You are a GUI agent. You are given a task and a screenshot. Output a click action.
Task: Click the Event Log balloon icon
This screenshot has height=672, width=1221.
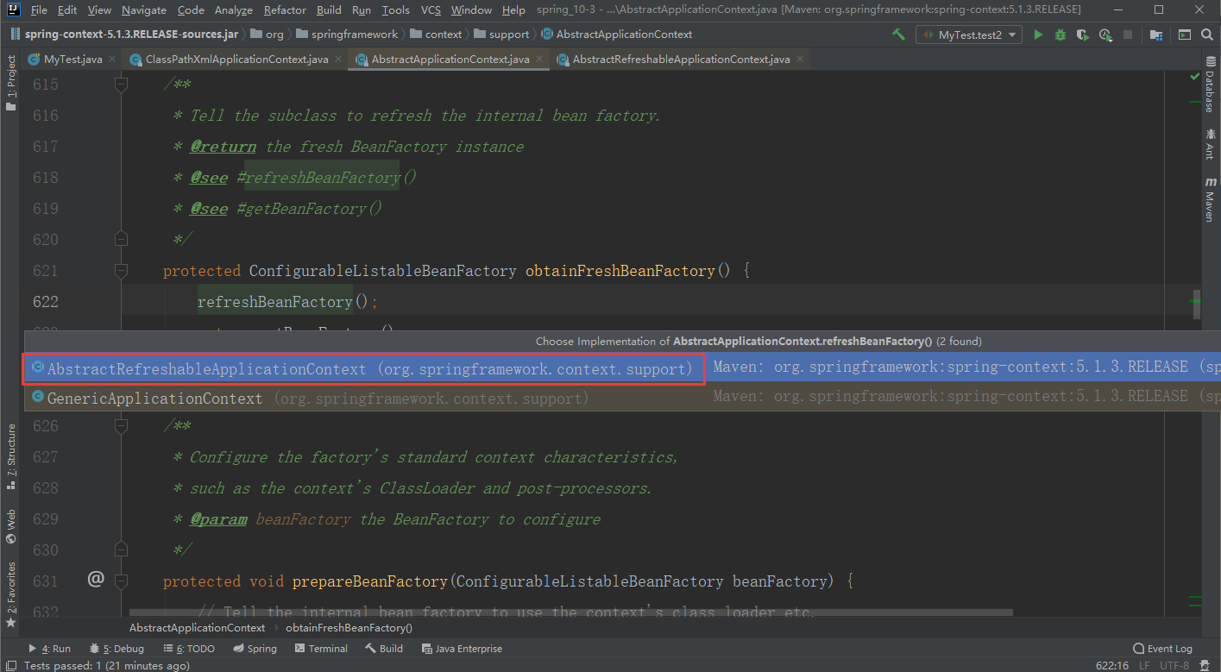[x=1138, y=649]
